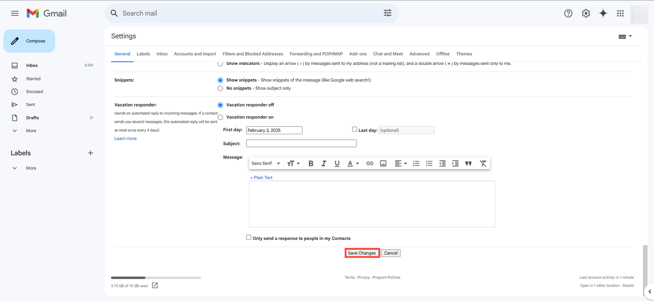This screenshot has width=654, height=301.
Task: Click the message body text area
Action: [372, 204]
